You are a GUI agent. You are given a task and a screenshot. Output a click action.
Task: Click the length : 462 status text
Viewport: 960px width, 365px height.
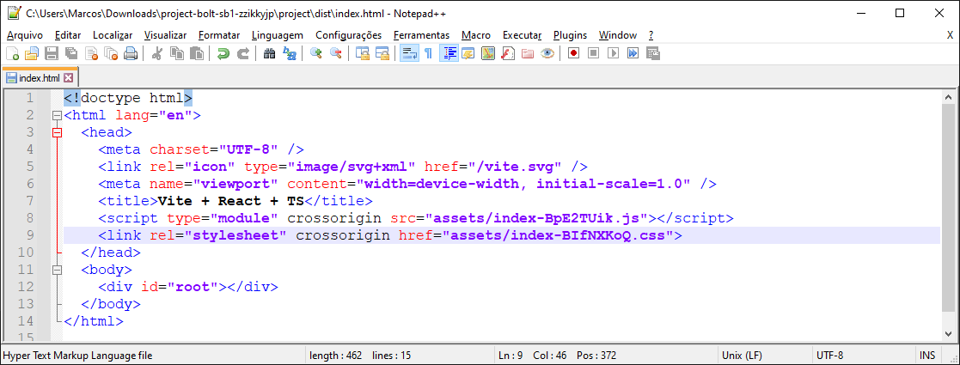[x=335, y=356]
